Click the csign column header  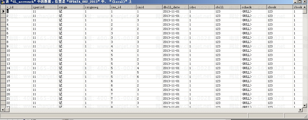click(x=71, y=7)
